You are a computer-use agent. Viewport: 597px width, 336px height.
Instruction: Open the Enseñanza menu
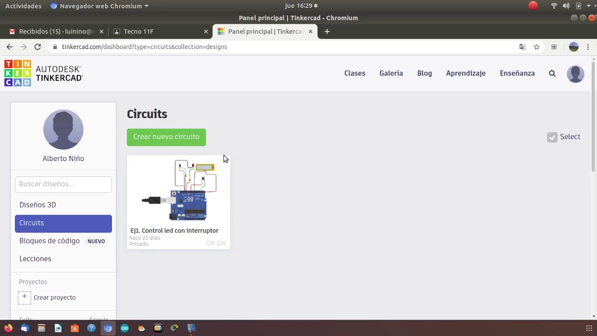517,73
